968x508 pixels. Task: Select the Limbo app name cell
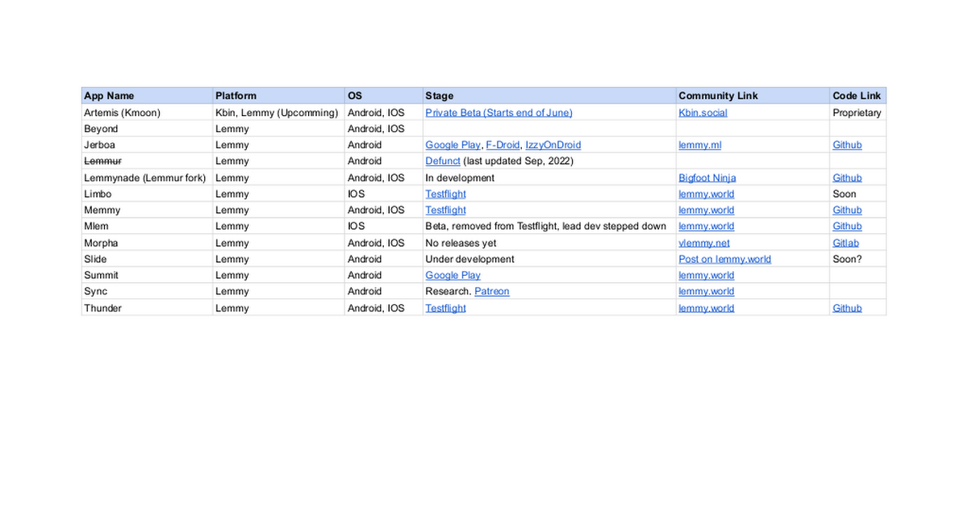pos(148,194)
